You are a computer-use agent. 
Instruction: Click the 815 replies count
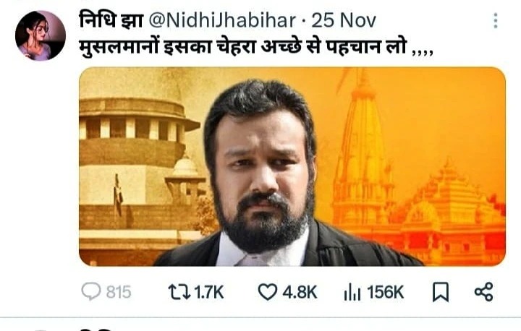click(x=119, y=293)
